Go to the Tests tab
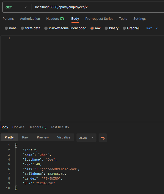The image size is (164, 194). [x=123, y=19]
